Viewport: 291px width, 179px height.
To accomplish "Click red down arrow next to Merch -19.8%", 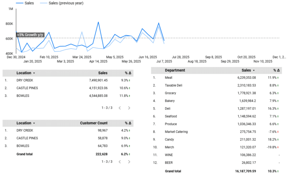I will (x=278, y=148).
